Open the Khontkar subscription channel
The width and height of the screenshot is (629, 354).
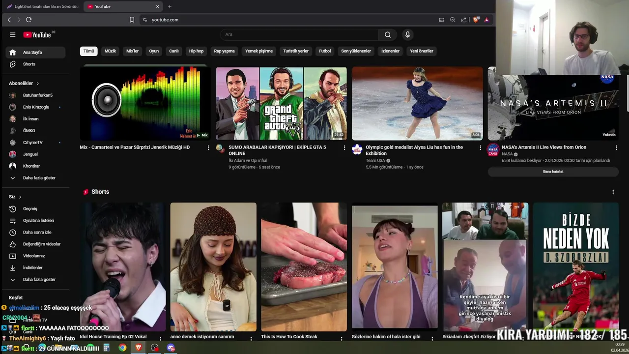click(x=36, y=166)
